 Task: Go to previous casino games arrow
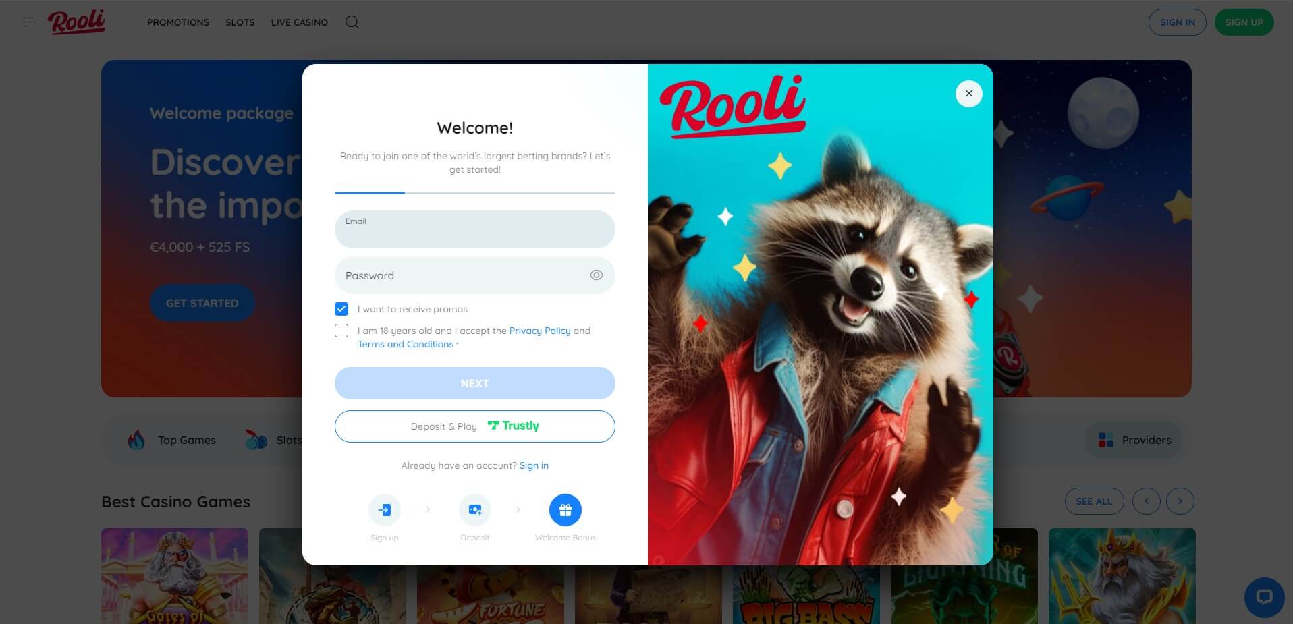tap(1147, 501)
